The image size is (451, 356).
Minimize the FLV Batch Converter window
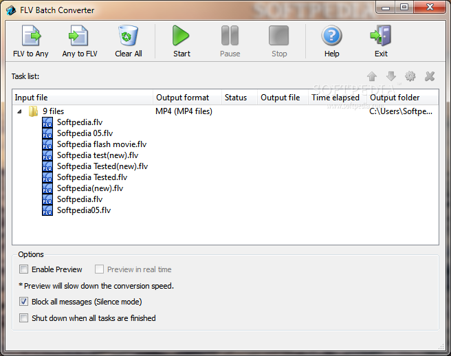[386, 7]
